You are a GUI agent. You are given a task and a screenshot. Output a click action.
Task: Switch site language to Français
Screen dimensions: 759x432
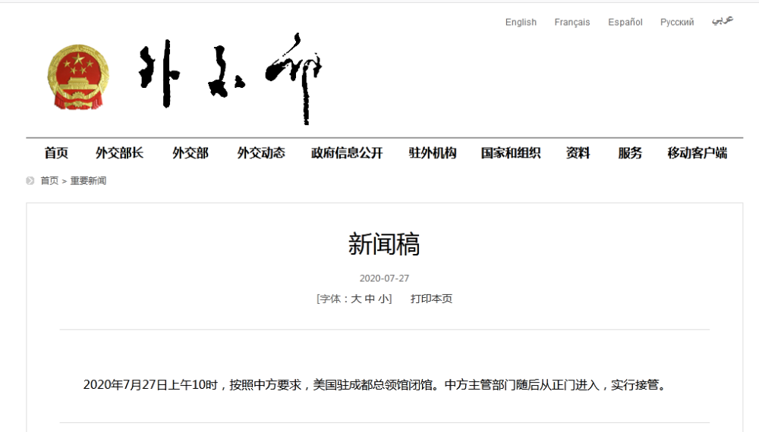pos(572,22)
